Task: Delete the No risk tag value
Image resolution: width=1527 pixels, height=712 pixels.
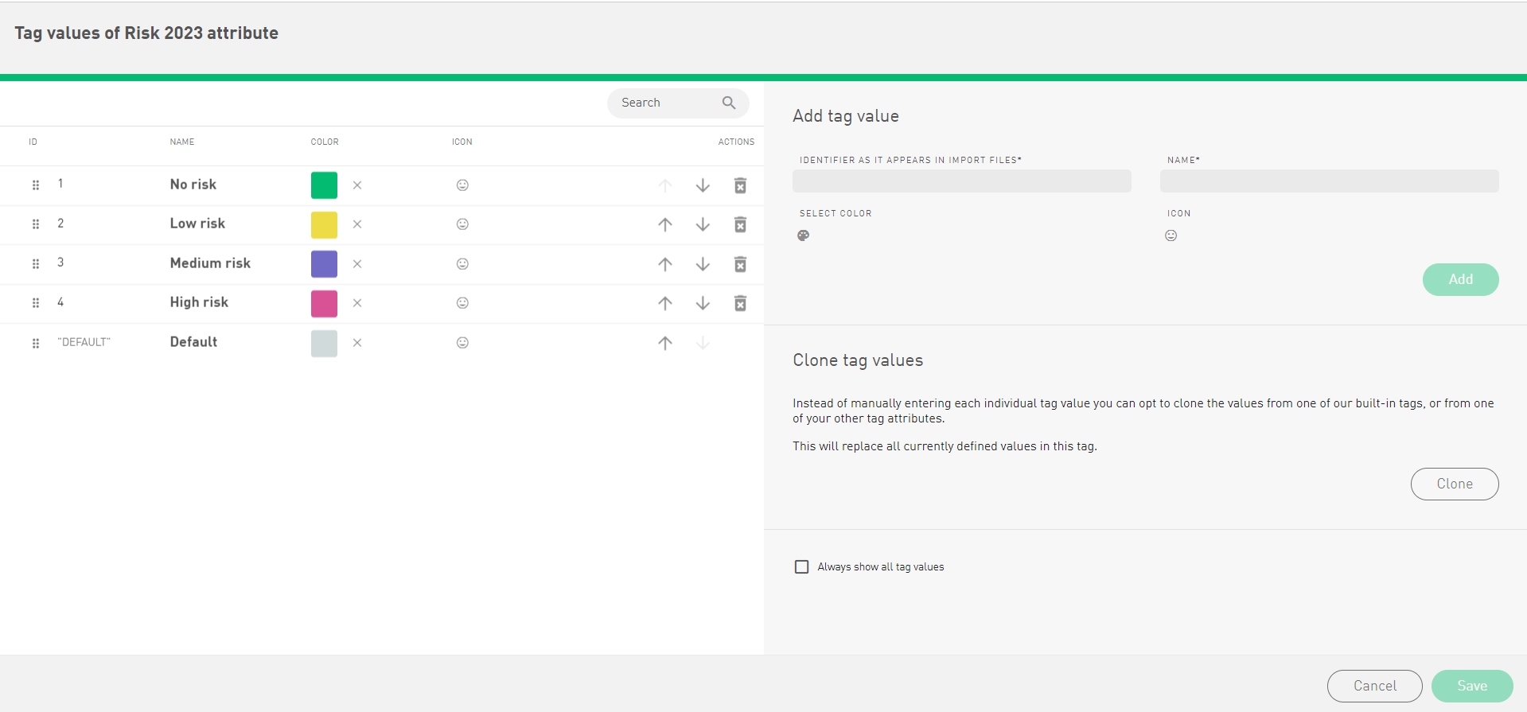Action: click(x=740, y=185)
